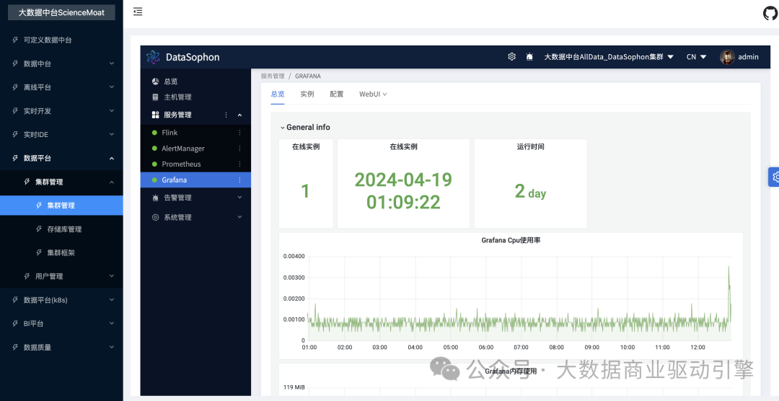This screenshot has height=401, width=779.
Task: Switch to the 配置 tab
Action: click(337, 94)
